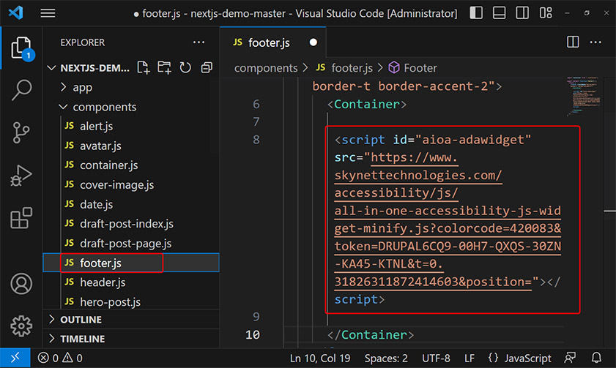Screen dimensions: 616x368
Task: Show errors and warnings in Problems
Action: coord(60,358)
